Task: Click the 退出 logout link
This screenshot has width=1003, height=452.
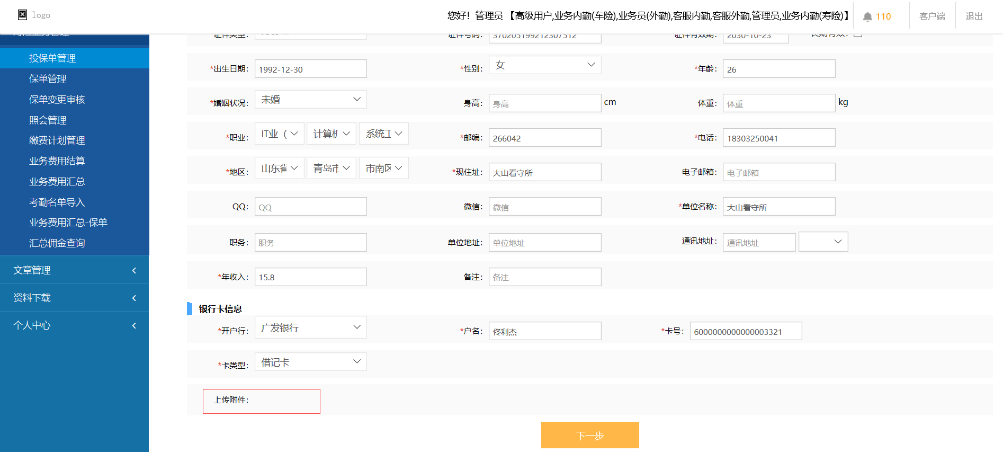Action: pos(974,16)
